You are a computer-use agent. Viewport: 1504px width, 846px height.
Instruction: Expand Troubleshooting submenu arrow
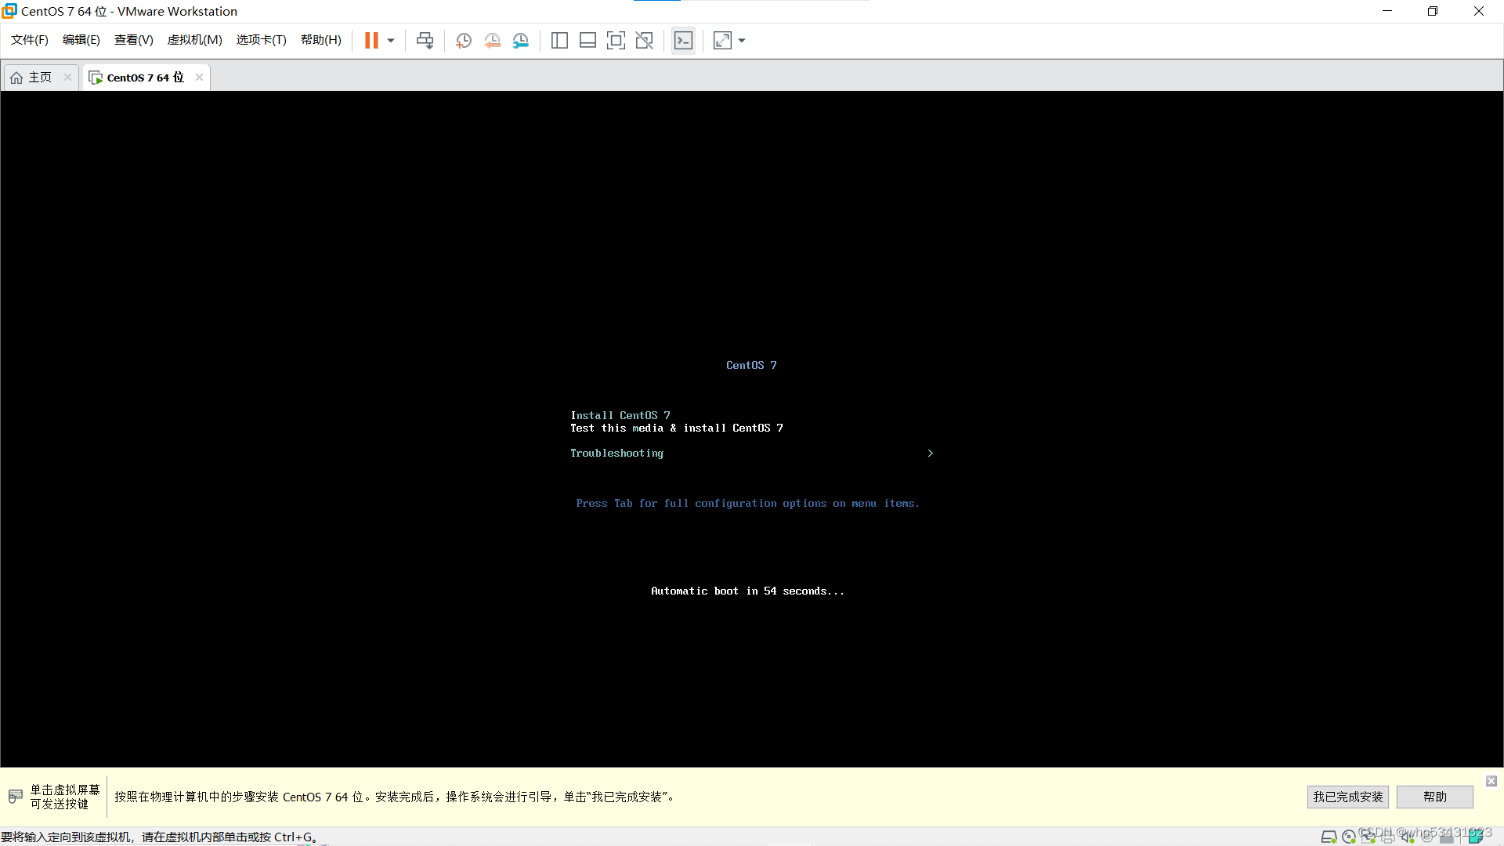click(930, 453)
